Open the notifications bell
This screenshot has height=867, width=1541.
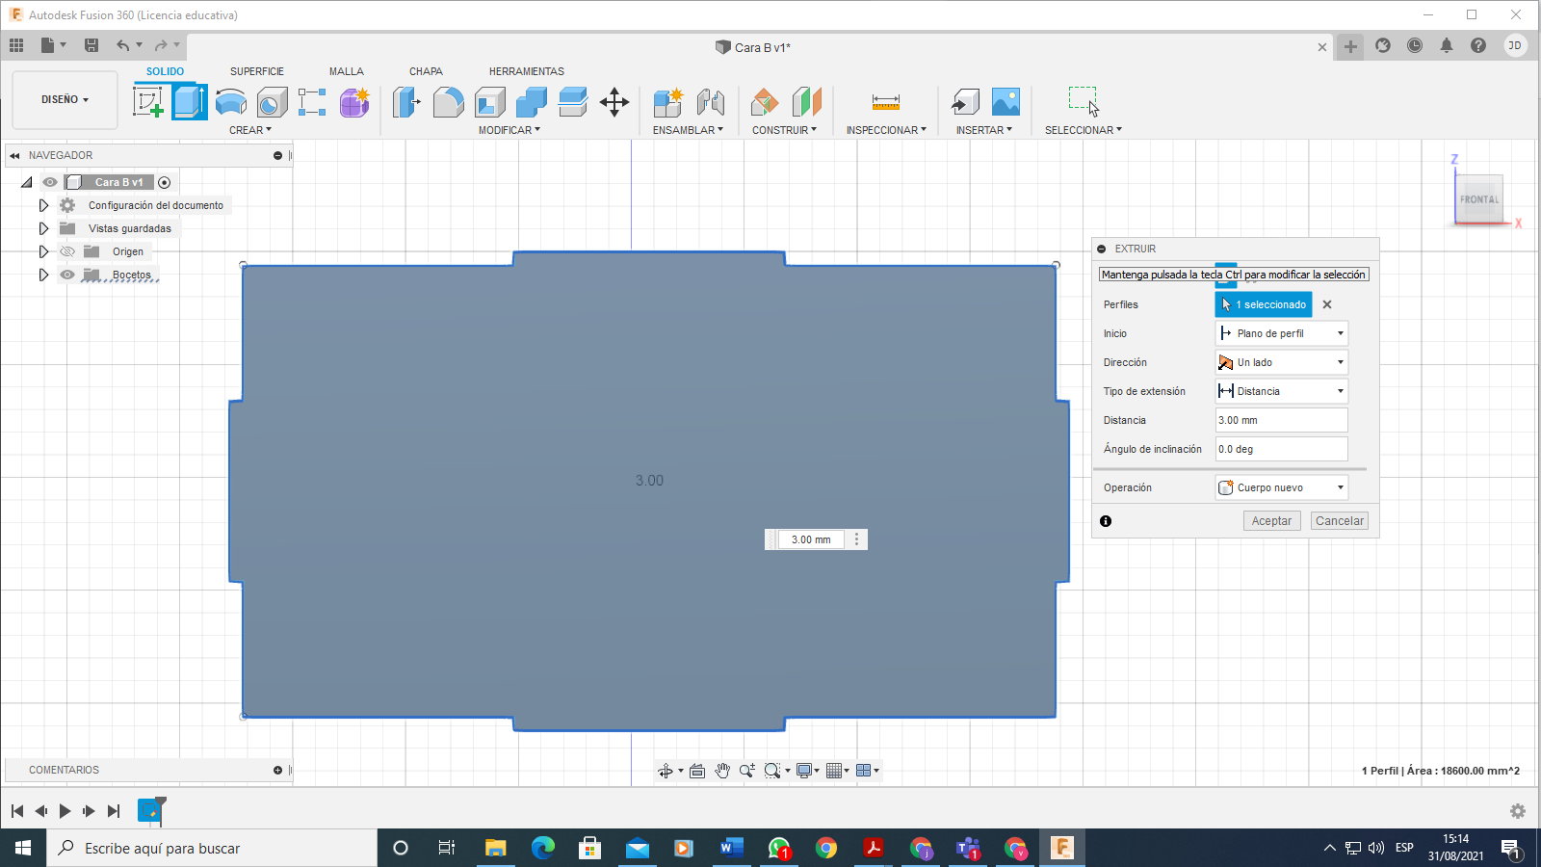coord(1447,45)
